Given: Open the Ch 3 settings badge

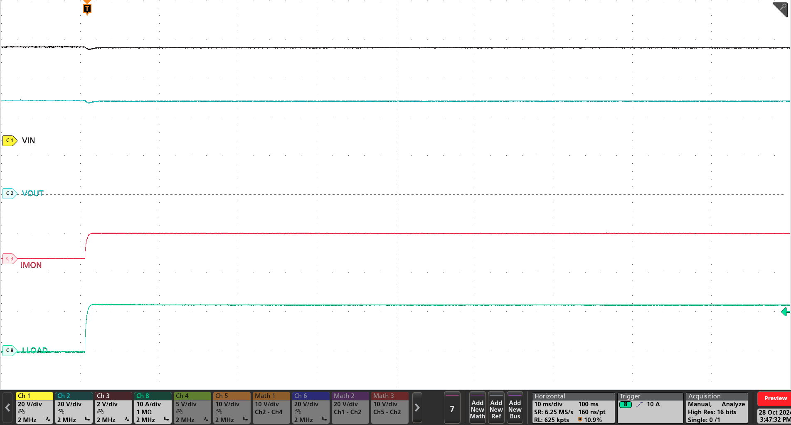Looking at the screenshot, I should coord(113,408).
